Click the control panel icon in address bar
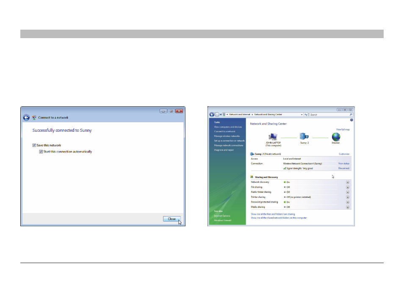 224,114
